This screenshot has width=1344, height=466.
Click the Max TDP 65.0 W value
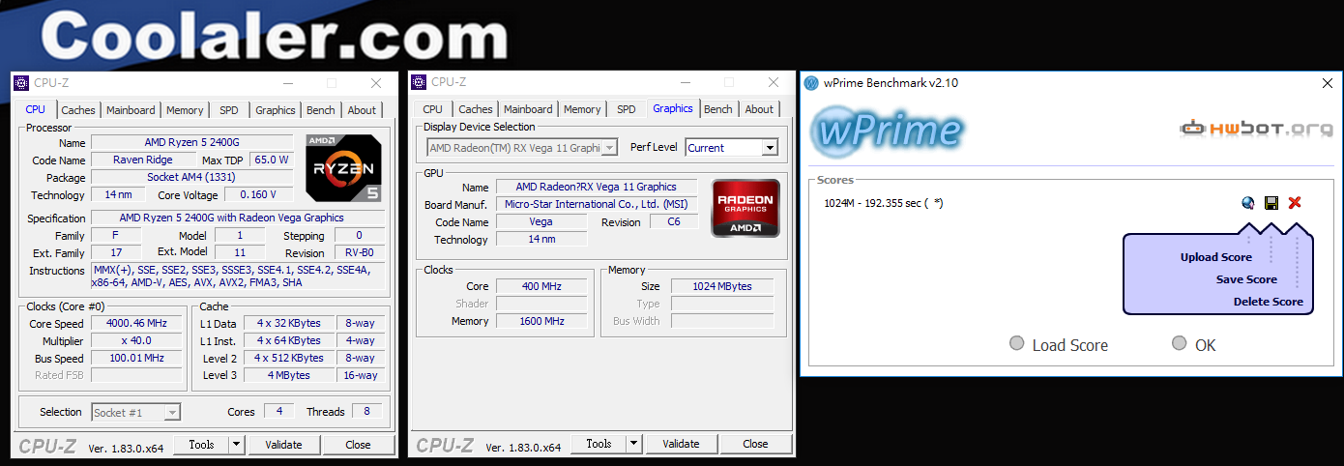tap(272, 160)
